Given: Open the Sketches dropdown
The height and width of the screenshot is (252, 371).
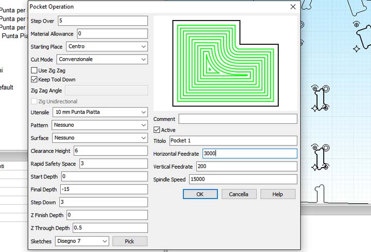Looking at the screenshot, I should point(82,241).
